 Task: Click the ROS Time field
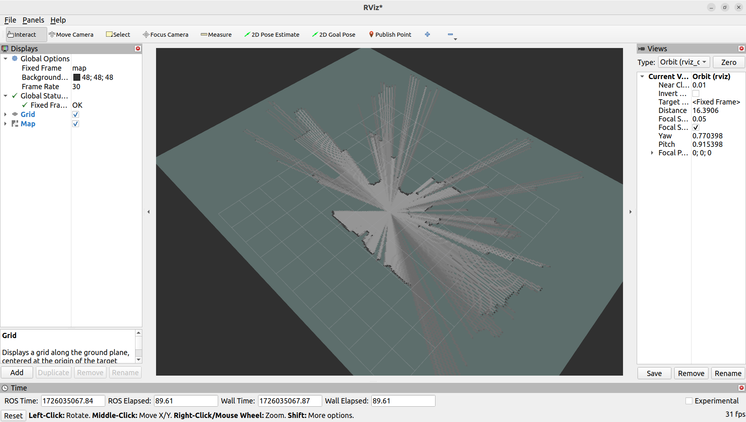tap(73, 401)
